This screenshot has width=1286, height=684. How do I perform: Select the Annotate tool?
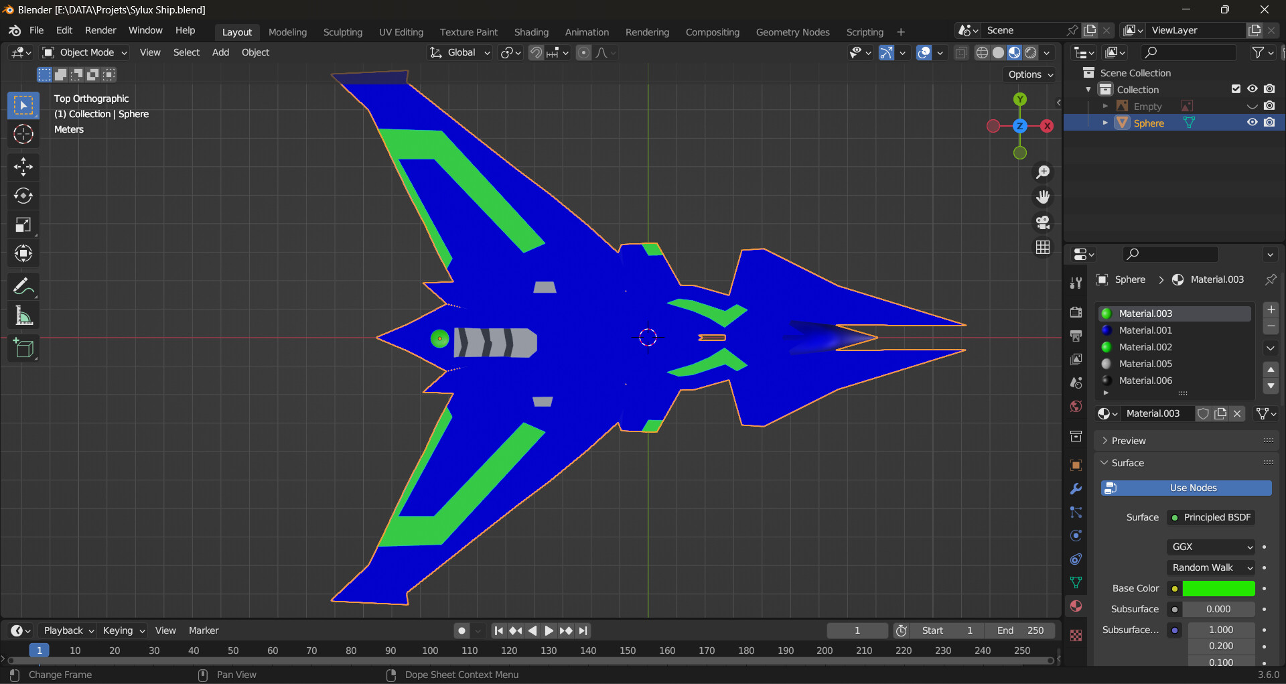point(23,287)
